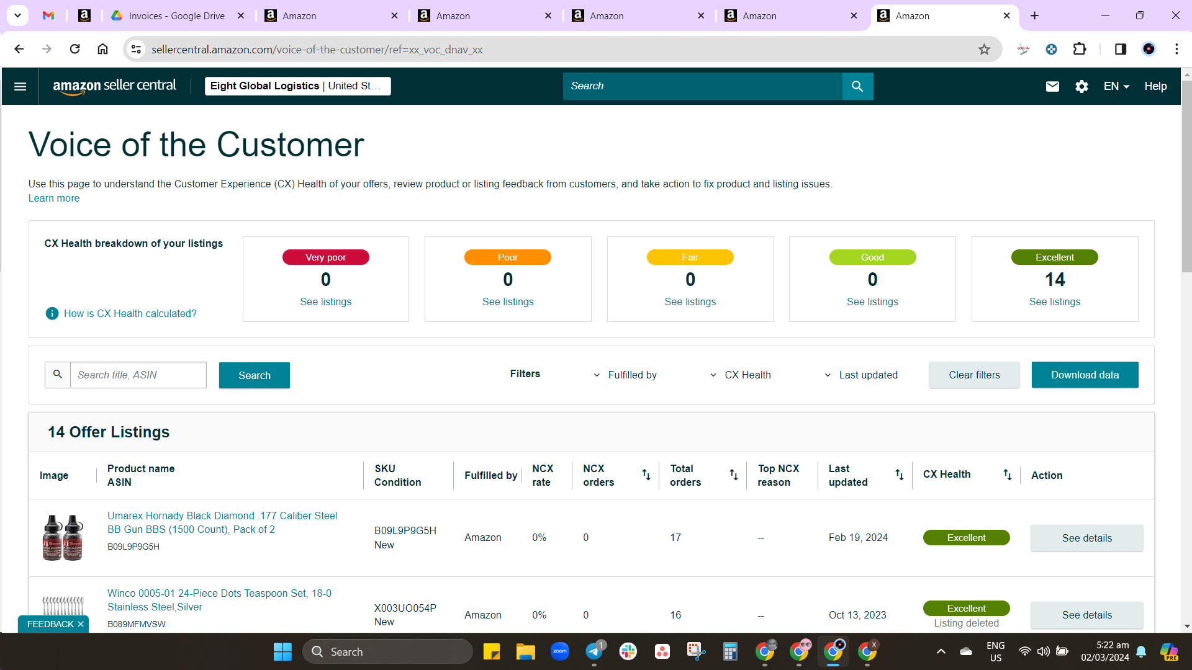Launch File Explorer from the taskbar

tap(525, 651)
